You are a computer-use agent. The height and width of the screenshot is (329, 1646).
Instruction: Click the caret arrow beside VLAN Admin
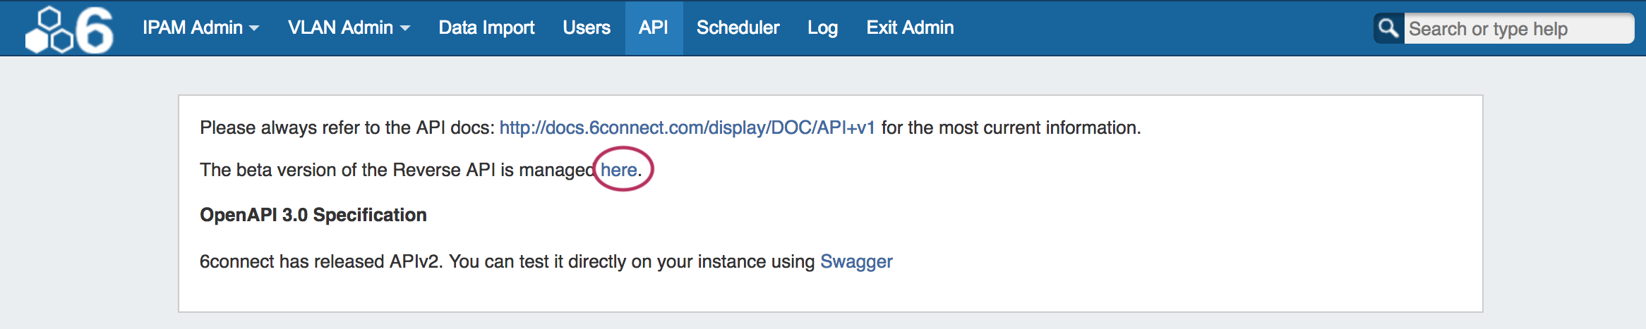[405, 28]
